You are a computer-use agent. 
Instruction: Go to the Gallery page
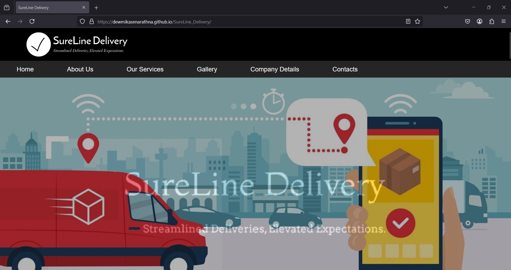207,69
